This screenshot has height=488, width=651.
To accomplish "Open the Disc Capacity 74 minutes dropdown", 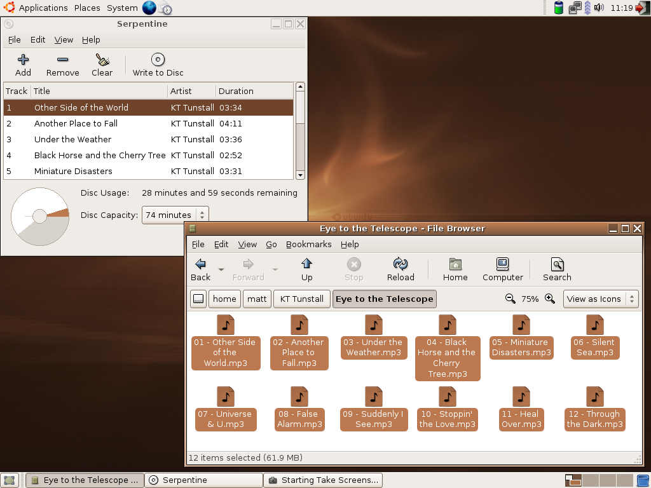I will (x=175, y=215).
